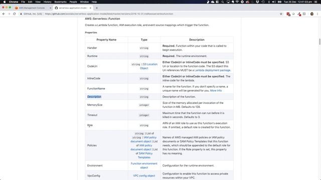Image resolution: width=321 pixels, height=180 pixels.
Task: Click the Description column header
Action: click(x=197, y=40)
